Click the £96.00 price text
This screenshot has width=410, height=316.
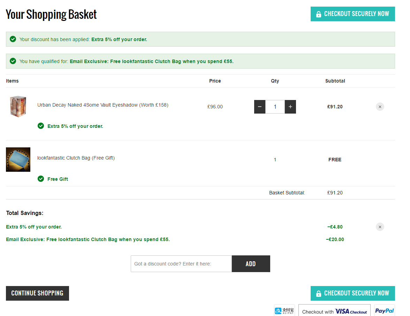pyautogui.click(x=215, y=107)
